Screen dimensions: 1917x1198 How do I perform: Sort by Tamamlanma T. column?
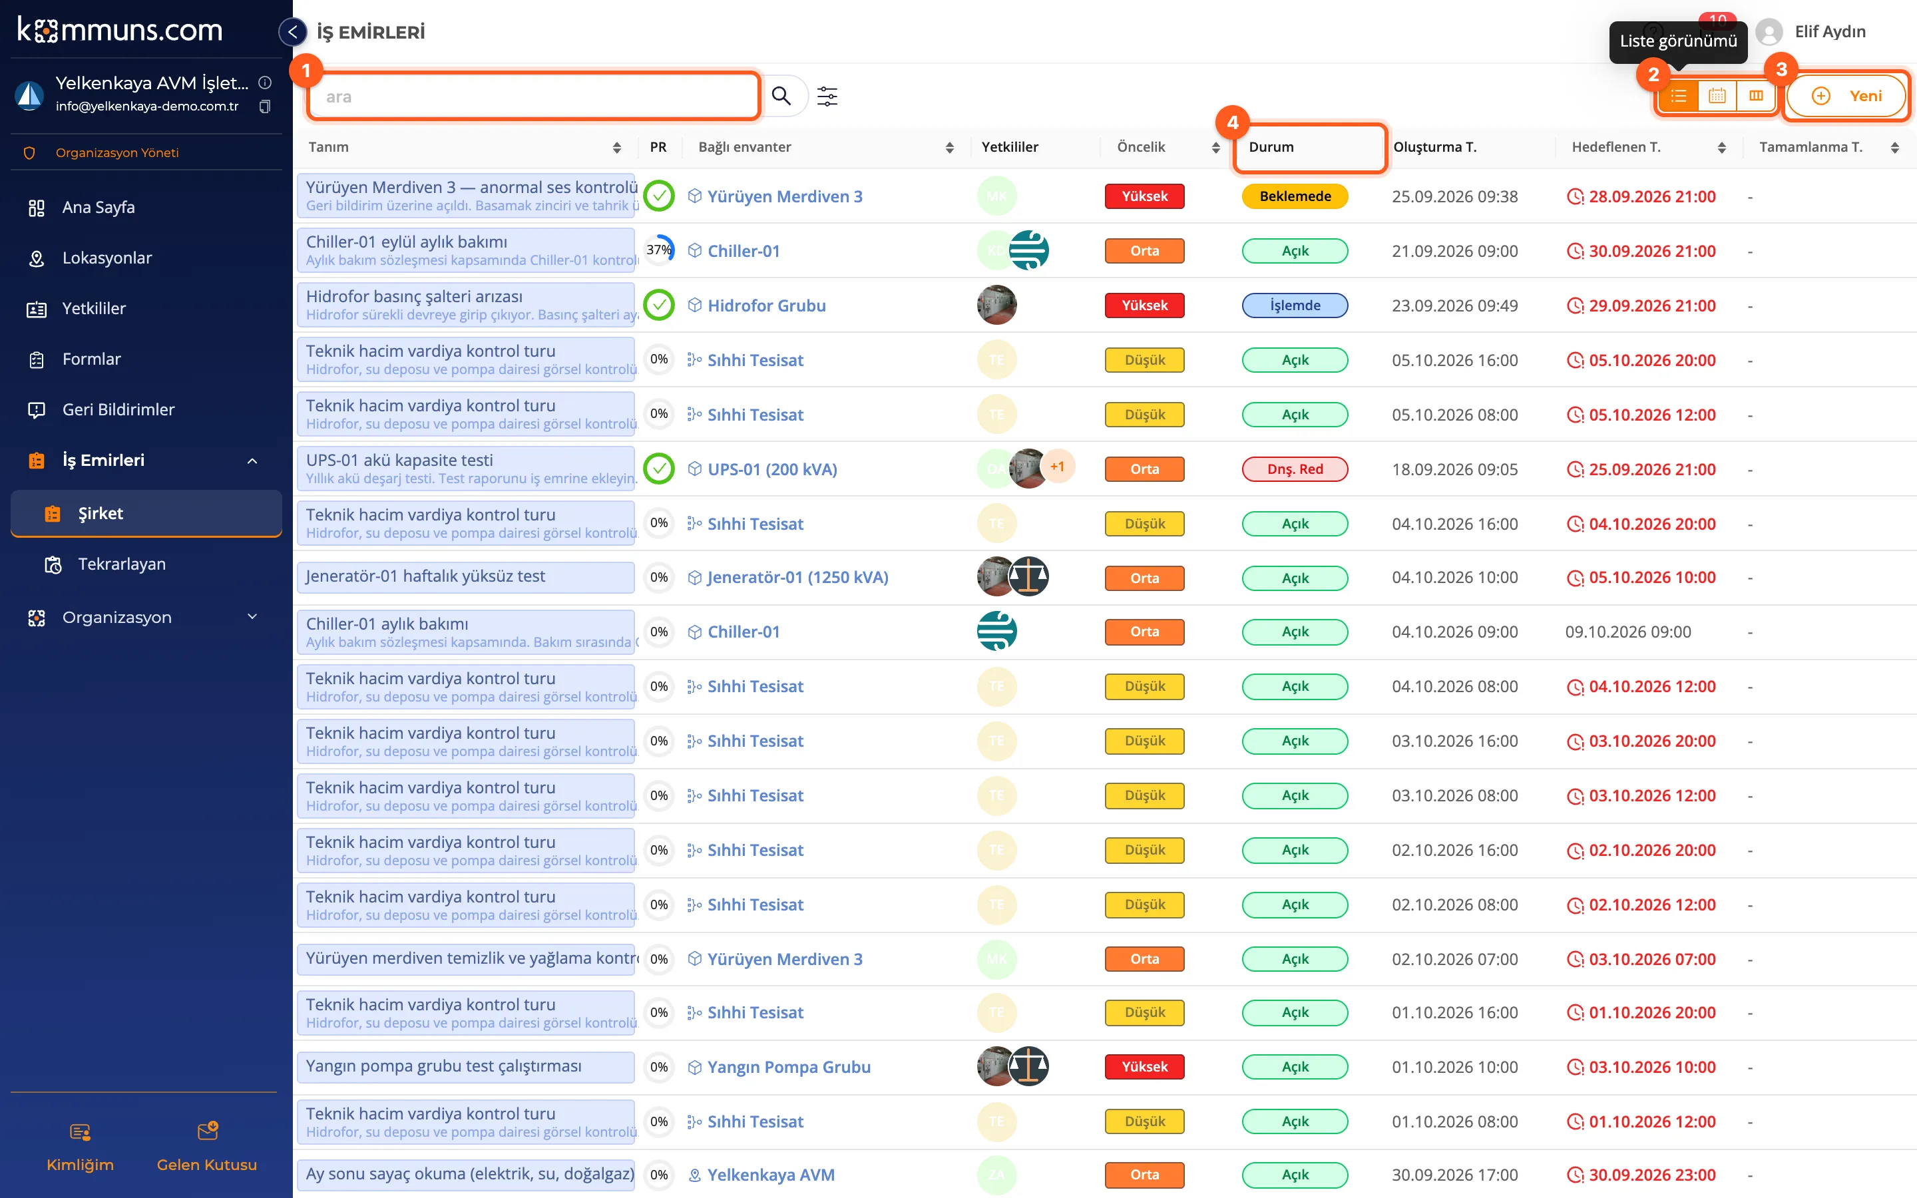1895,147
